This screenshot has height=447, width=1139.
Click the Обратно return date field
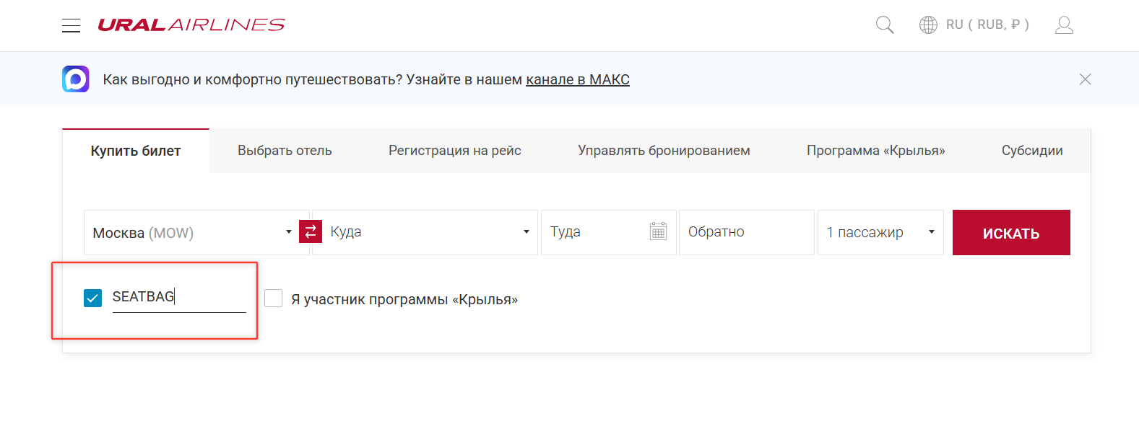point(746,232)
